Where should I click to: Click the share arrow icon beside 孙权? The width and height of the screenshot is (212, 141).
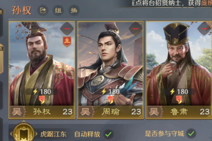43,10
